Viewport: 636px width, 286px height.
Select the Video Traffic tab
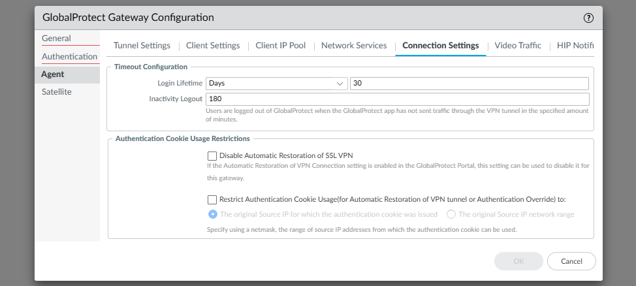click(518, 46)
